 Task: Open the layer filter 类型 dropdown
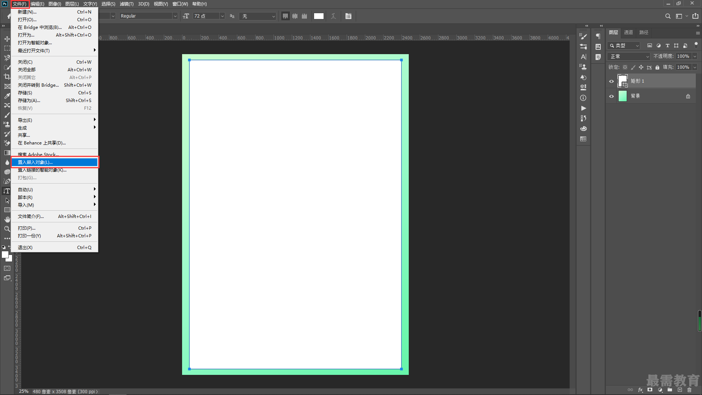coord(624,46)
